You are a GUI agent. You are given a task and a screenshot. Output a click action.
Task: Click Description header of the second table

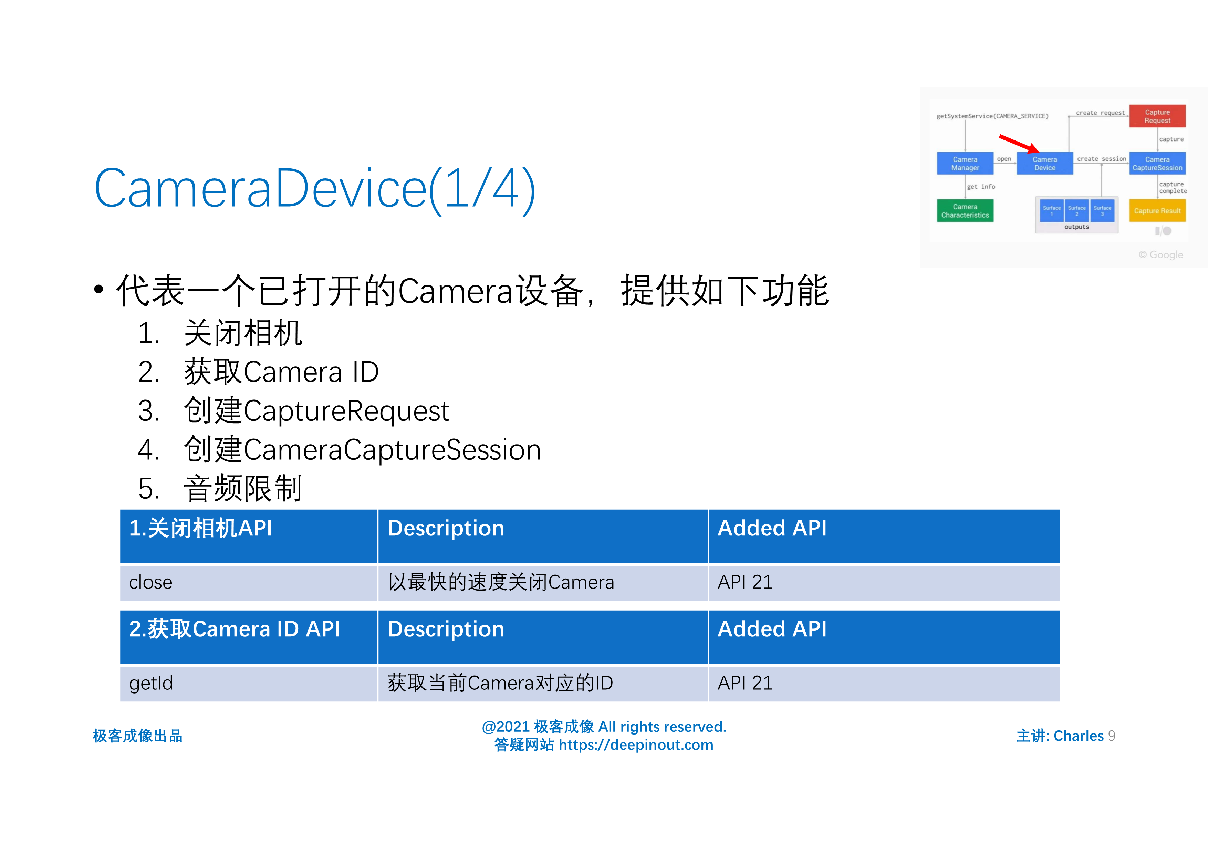click(543, 637)
